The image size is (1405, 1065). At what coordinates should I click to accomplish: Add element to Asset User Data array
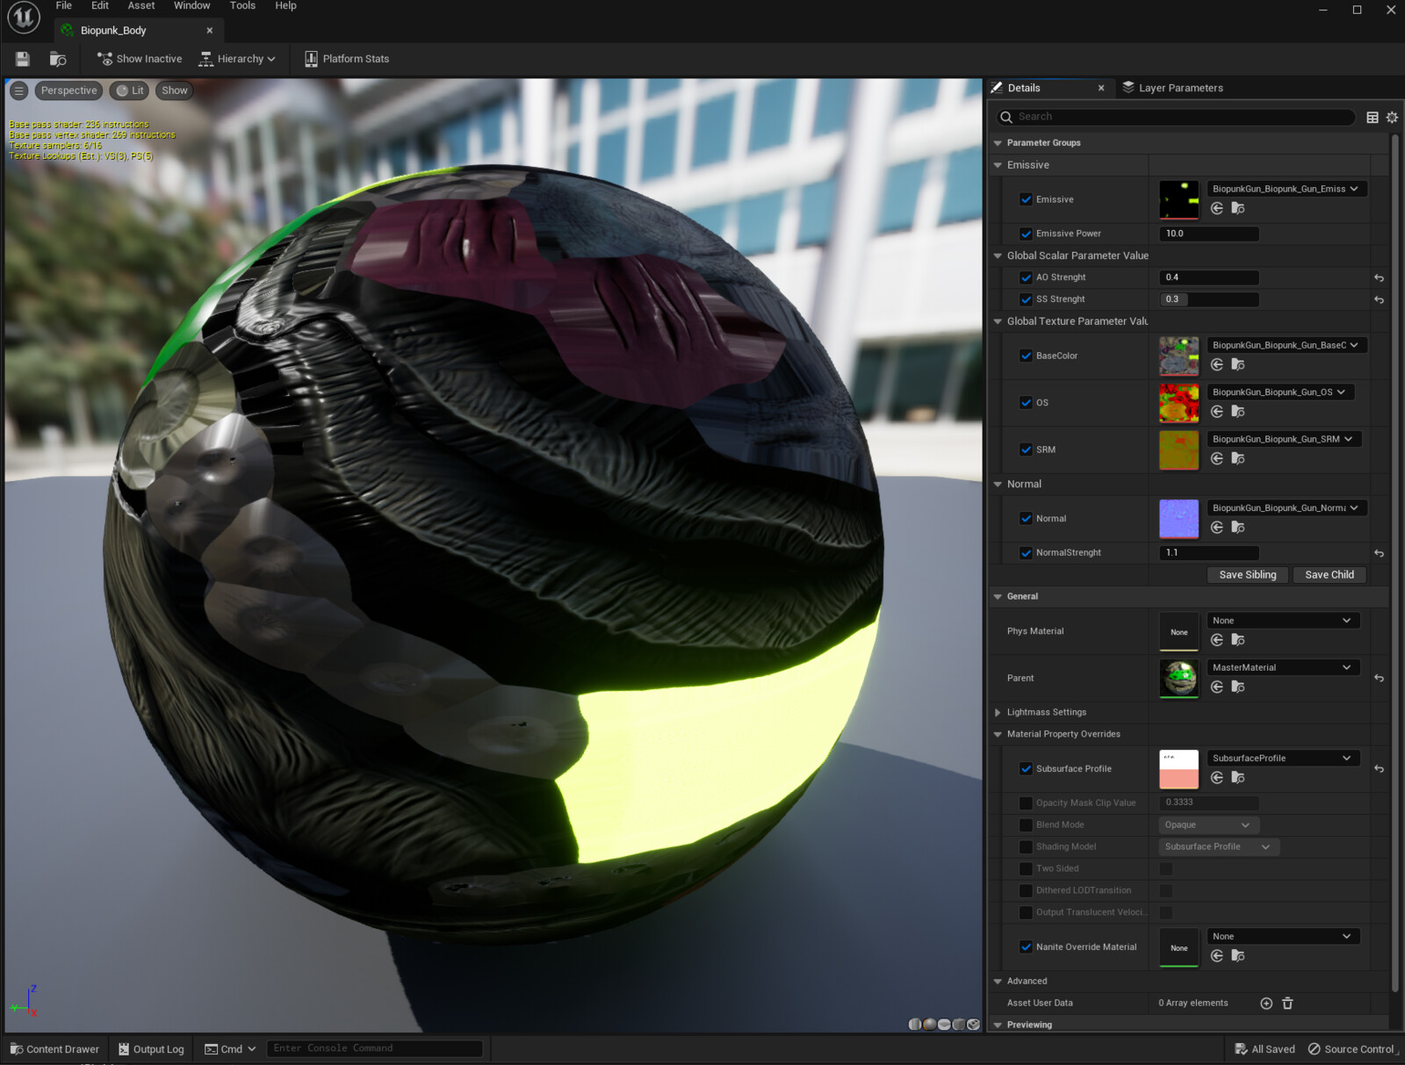[1266, 1004]
